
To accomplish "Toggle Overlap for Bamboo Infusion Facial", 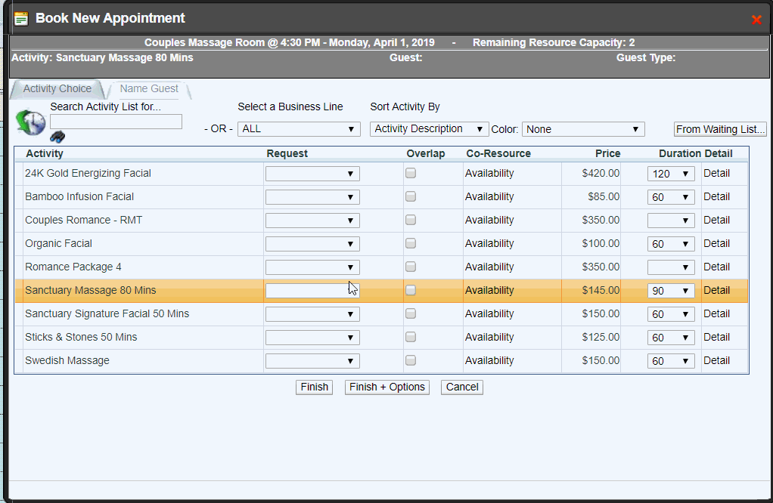I will click(411, 196).
